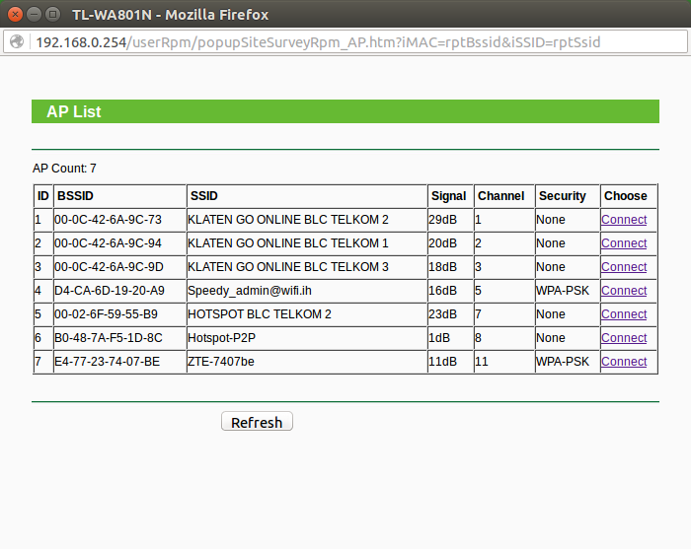Screen dimensions: 691x549
Task: Click the globe site identity icon
Action: click(x=17, y=41)
